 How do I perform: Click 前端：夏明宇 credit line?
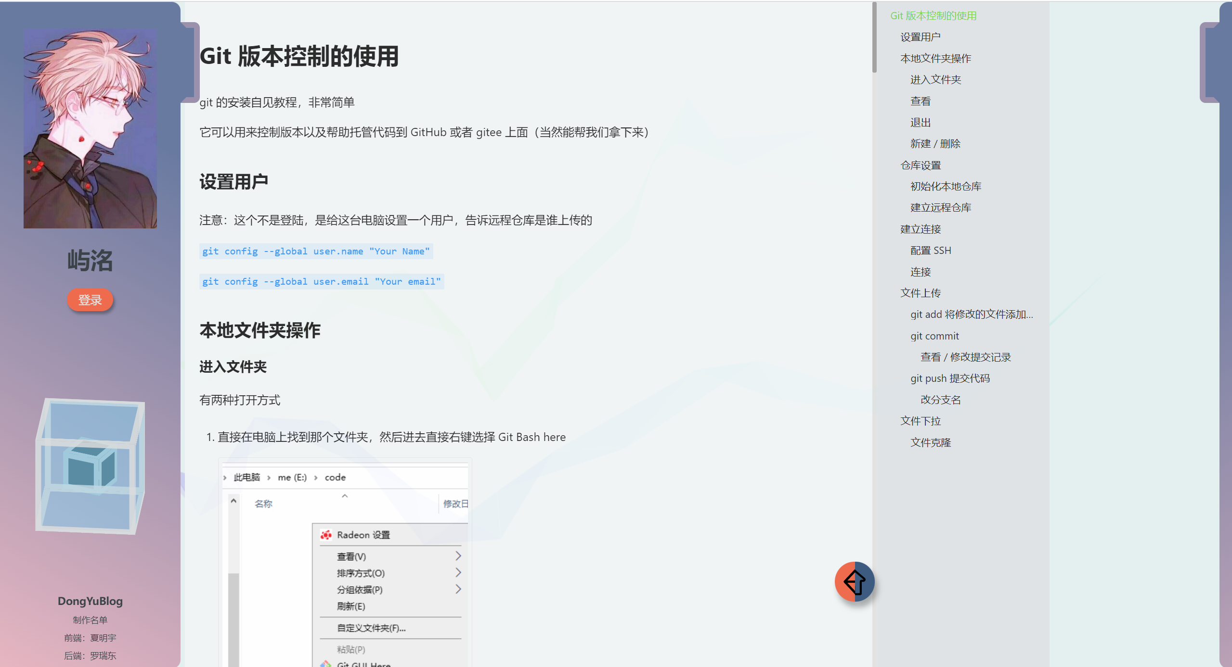(90, 638)
